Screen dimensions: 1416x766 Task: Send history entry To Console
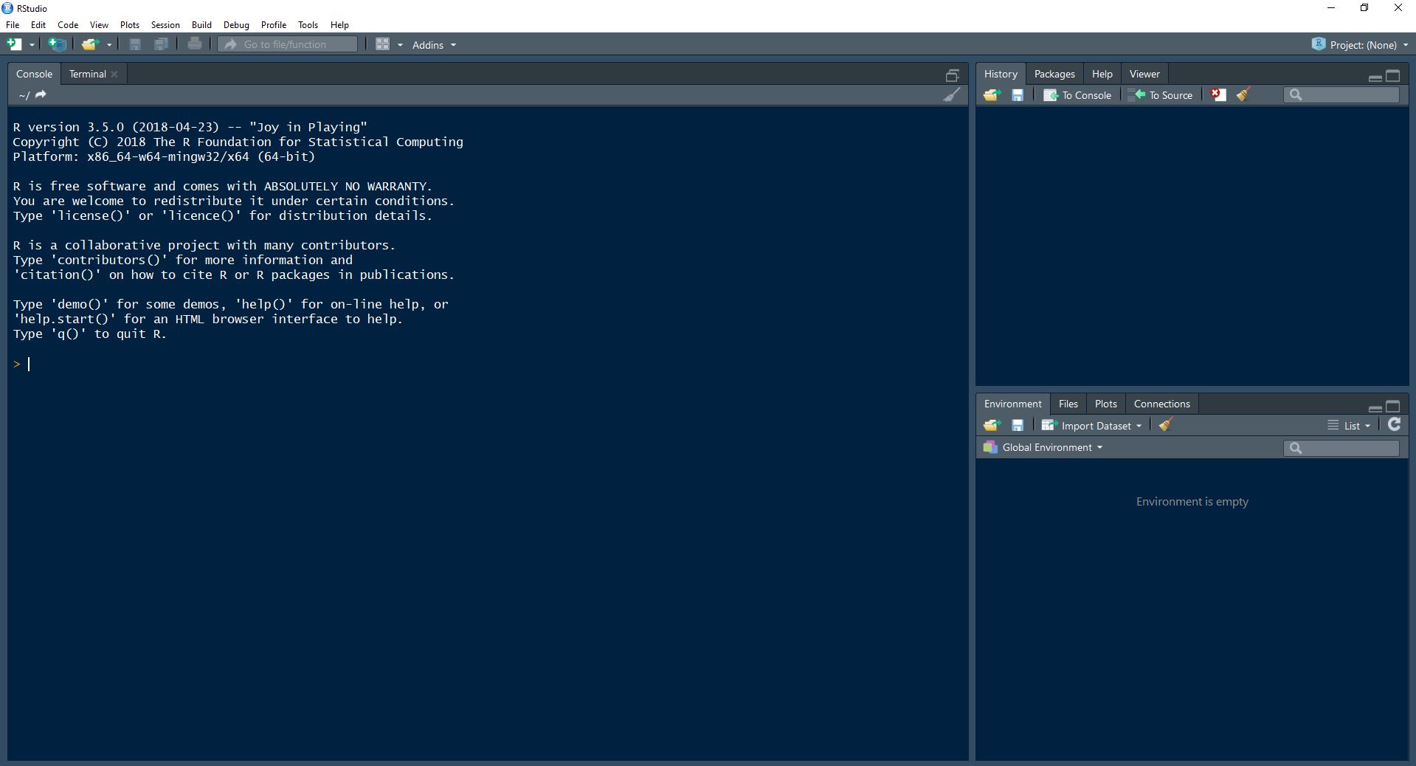(1077, 94)
